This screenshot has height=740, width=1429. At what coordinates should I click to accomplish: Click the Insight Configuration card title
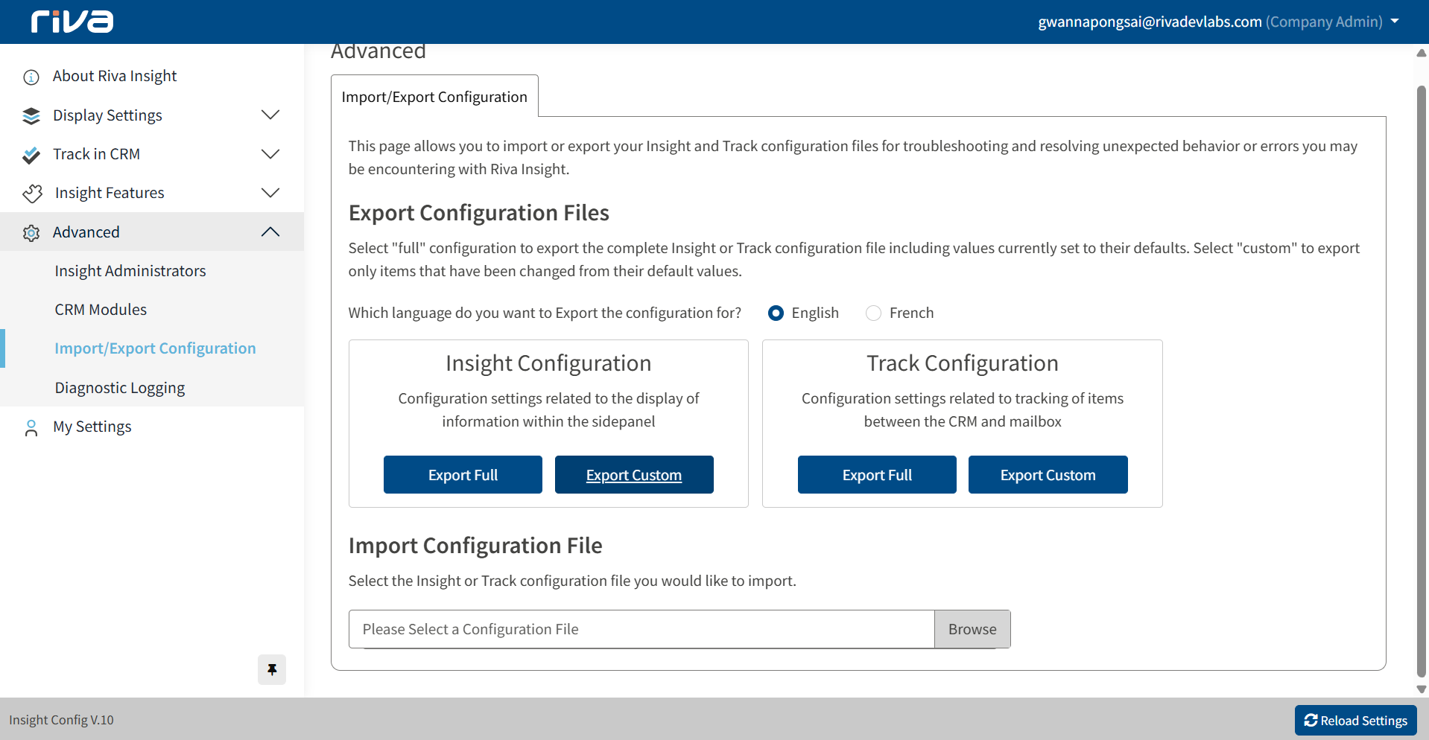pos(548,363)
